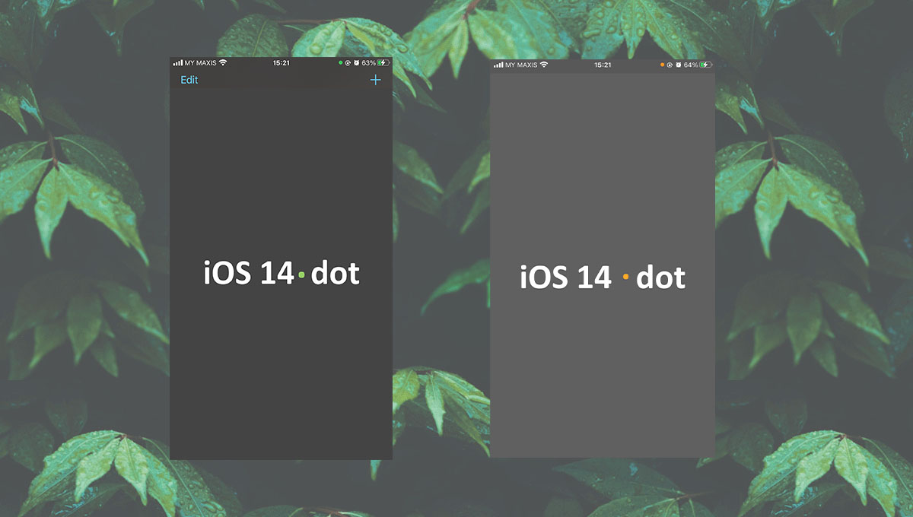Tap MY MAXIS carrier on the orange-dot phone
Viewport: 913px width, 517px height.
tap(521, 65)
